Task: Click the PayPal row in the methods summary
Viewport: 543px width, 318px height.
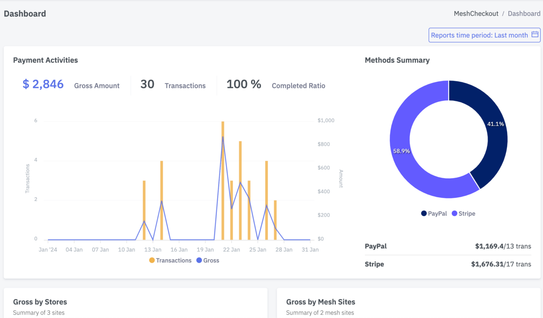Action: [x=448, y=246]
